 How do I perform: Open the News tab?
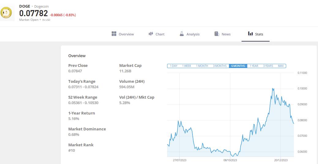coord(223,34)
